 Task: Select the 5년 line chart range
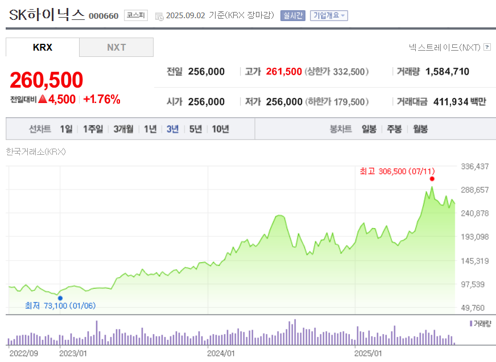196,129
